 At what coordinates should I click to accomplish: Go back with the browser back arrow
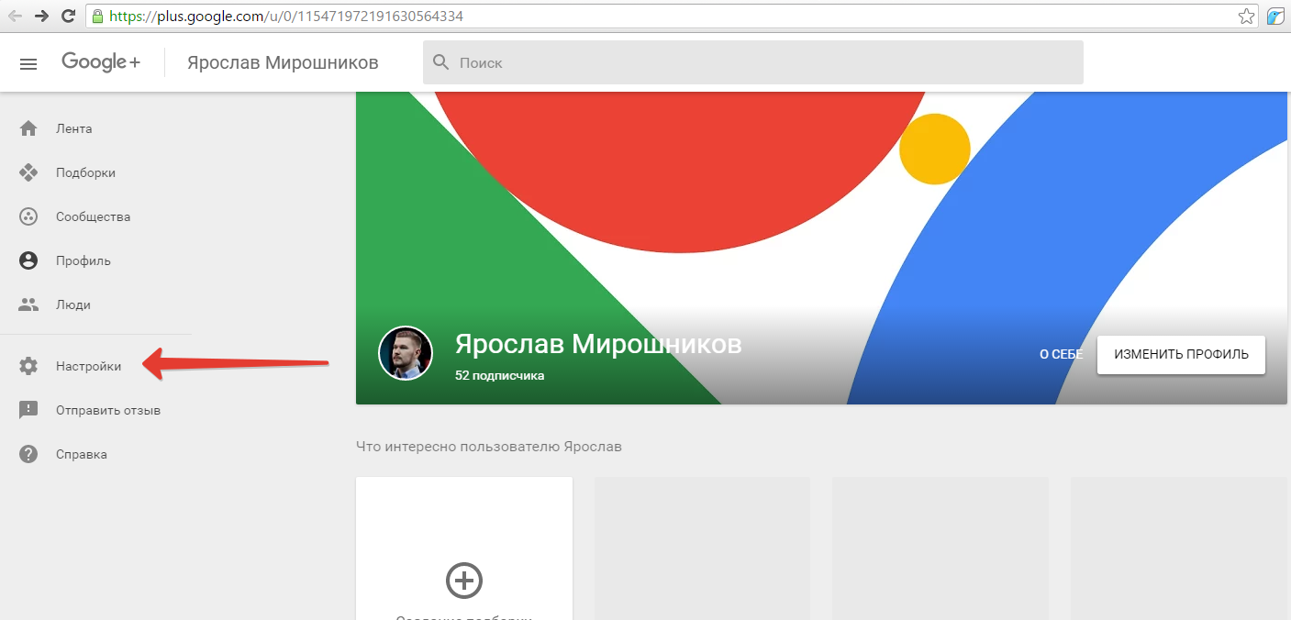(15, 16)
